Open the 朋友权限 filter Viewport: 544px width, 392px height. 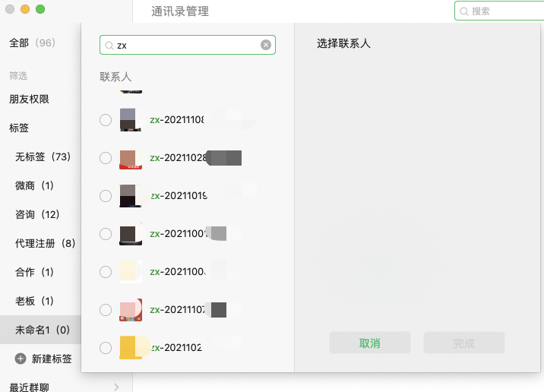tap(29, 100)
